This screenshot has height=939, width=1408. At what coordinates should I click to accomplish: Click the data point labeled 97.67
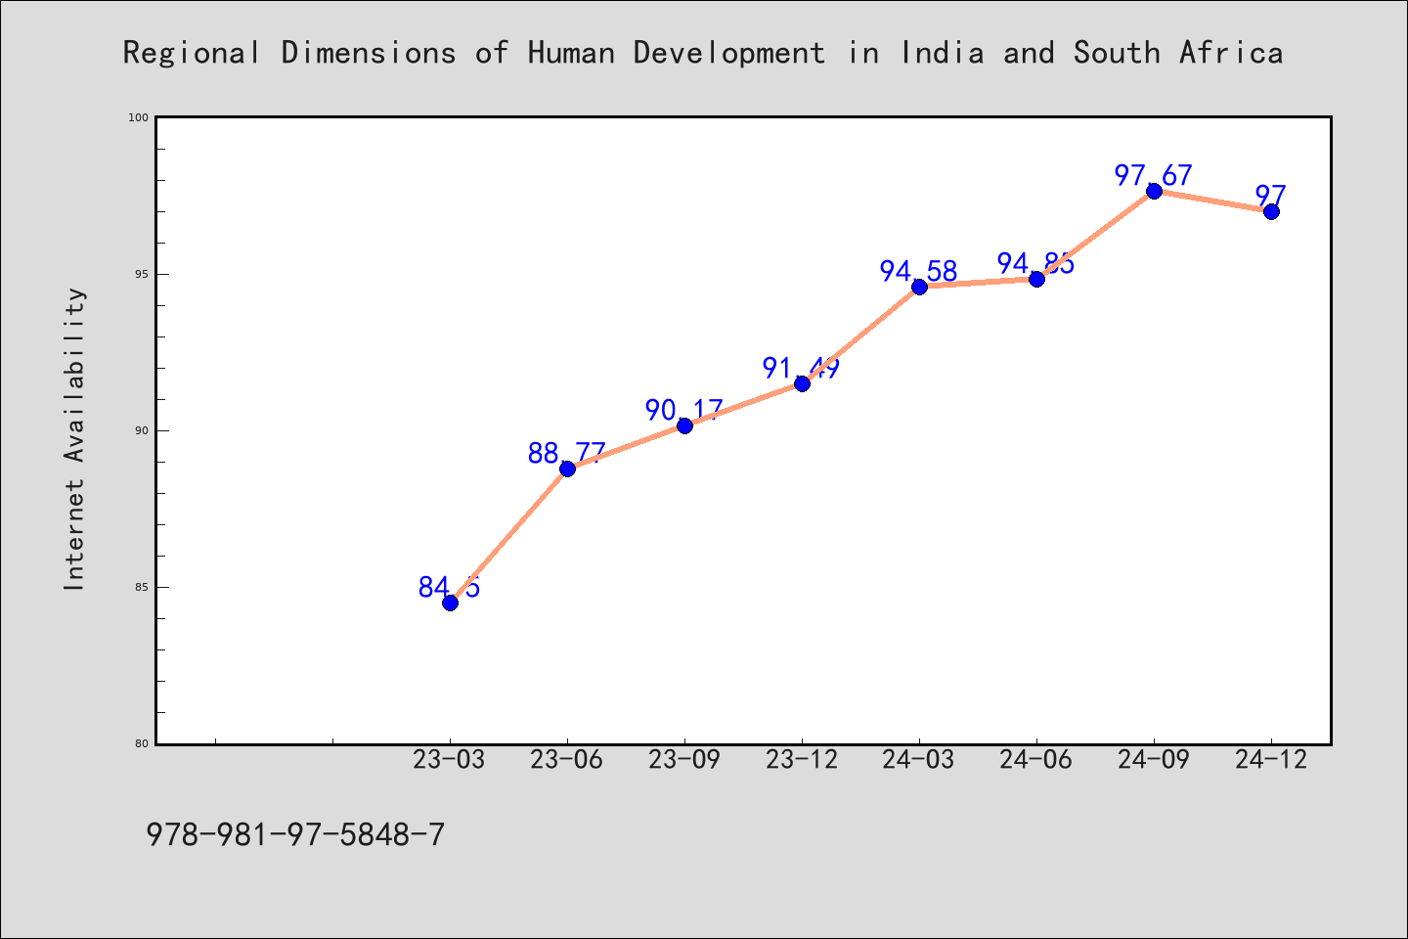pyautogui.click(x=1154, y=191)
